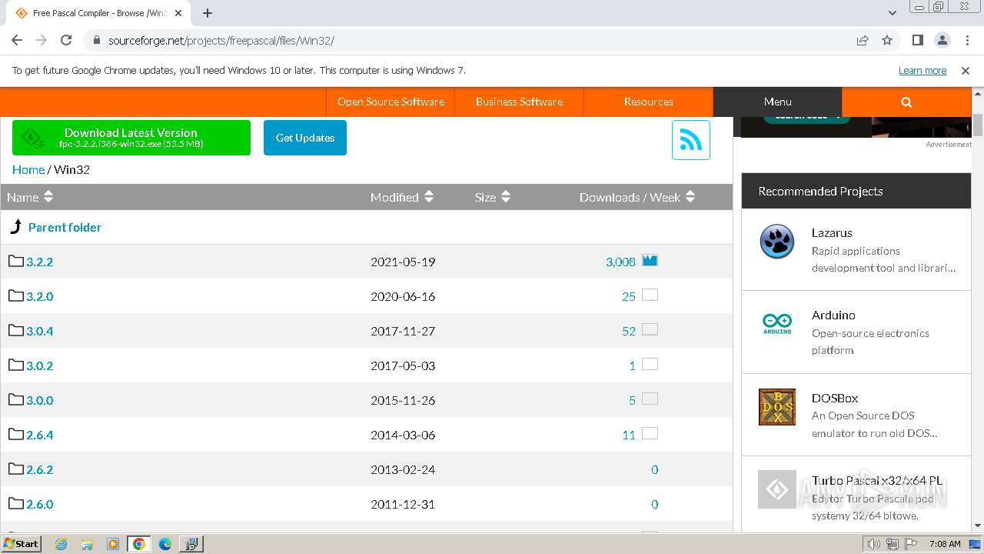The image size is (984, 554).
Task: Open the Resources menu
Action: 648,102
